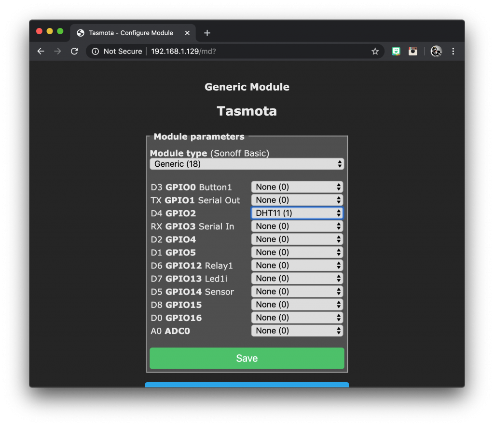Select the Tasmota - Configure Module tab
The height and width of the screenshot is (426, 494).
click(133, 33)
